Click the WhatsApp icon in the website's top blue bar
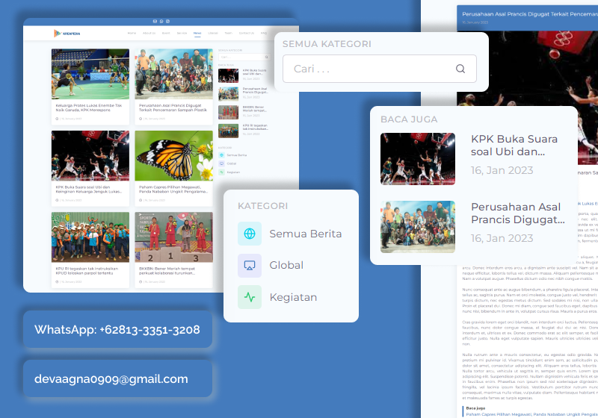Viewport: 598px width, 418px height. (161, 22)
